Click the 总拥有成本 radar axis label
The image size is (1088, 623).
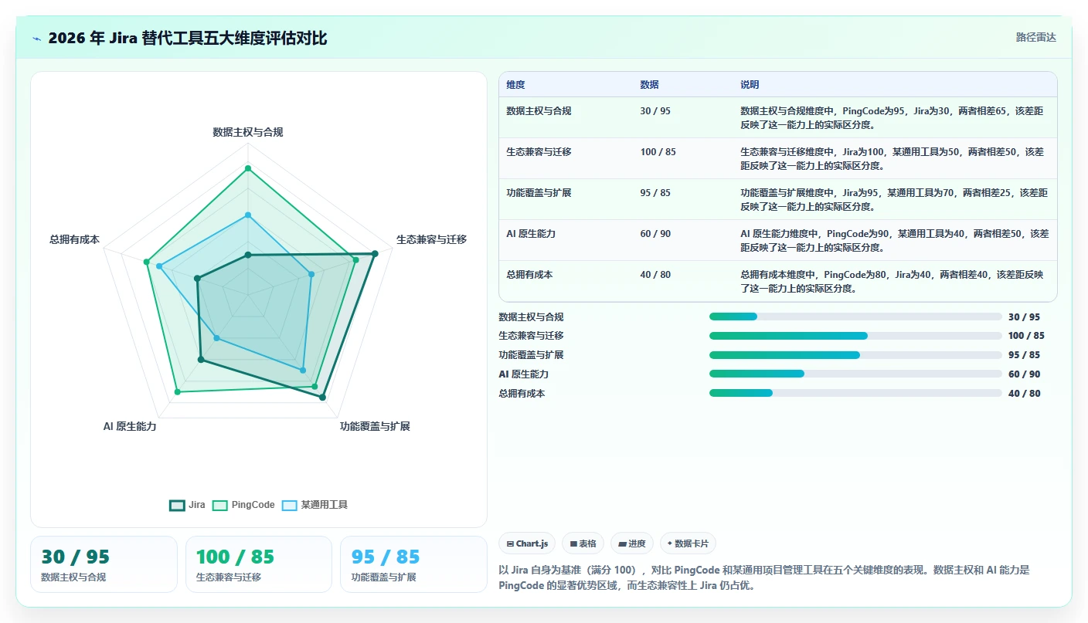[x=75, y=239]
